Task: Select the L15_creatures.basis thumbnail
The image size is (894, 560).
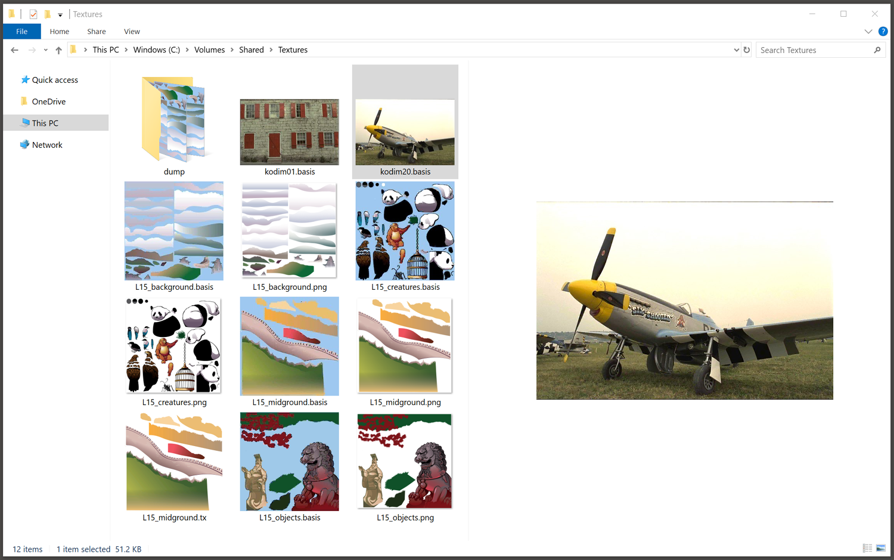Action: click(x=405, y=231)
